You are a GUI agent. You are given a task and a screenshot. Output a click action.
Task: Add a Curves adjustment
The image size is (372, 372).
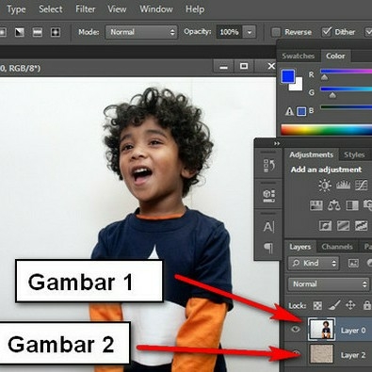pos(361,185)
